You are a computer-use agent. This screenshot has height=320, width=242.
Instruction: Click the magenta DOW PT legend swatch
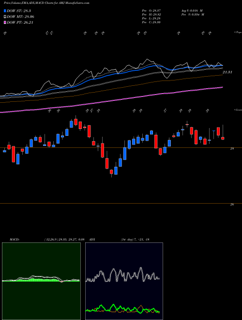[x=5, y=22]
